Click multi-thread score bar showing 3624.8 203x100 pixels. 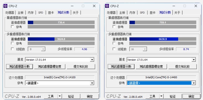tap(61, 39)
